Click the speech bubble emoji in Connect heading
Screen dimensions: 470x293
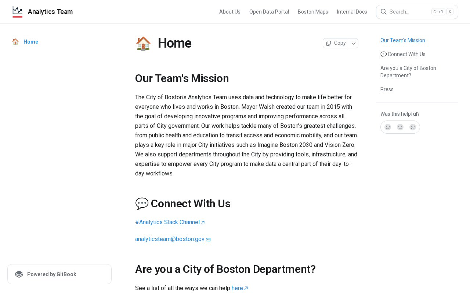point(142,204)
